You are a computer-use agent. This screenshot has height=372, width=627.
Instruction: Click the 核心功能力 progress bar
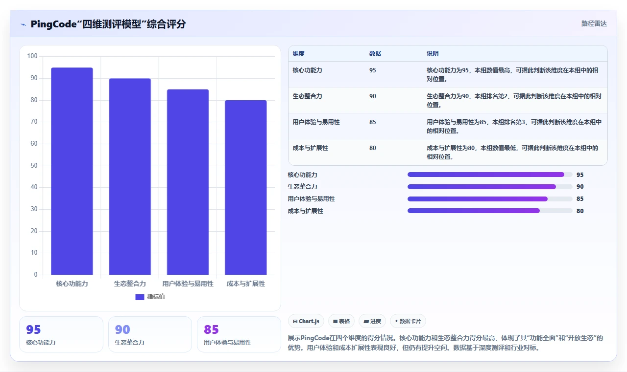(x=490, y=175)
